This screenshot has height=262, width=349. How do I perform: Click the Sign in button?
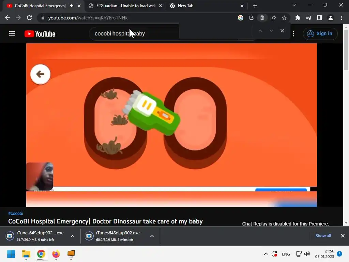point(320,34)
